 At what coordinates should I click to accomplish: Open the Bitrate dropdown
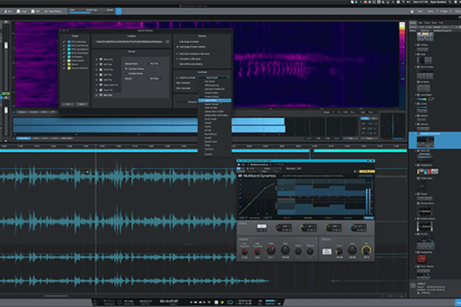[x=154, y=78]
